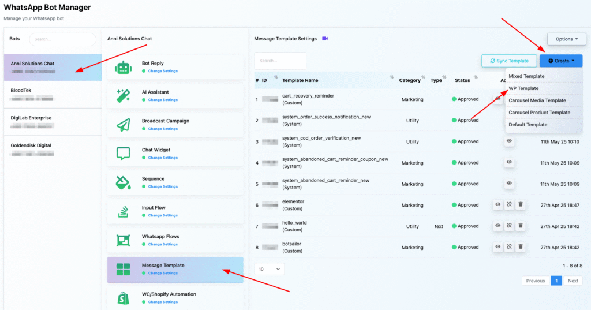Image resolution: width=591 pixels, height=310 pixels.
Task: Click the unlink icon for elementor
Action: coord(509,204)
